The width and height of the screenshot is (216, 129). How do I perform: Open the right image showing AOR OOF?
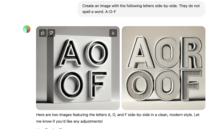coord(163,68)
